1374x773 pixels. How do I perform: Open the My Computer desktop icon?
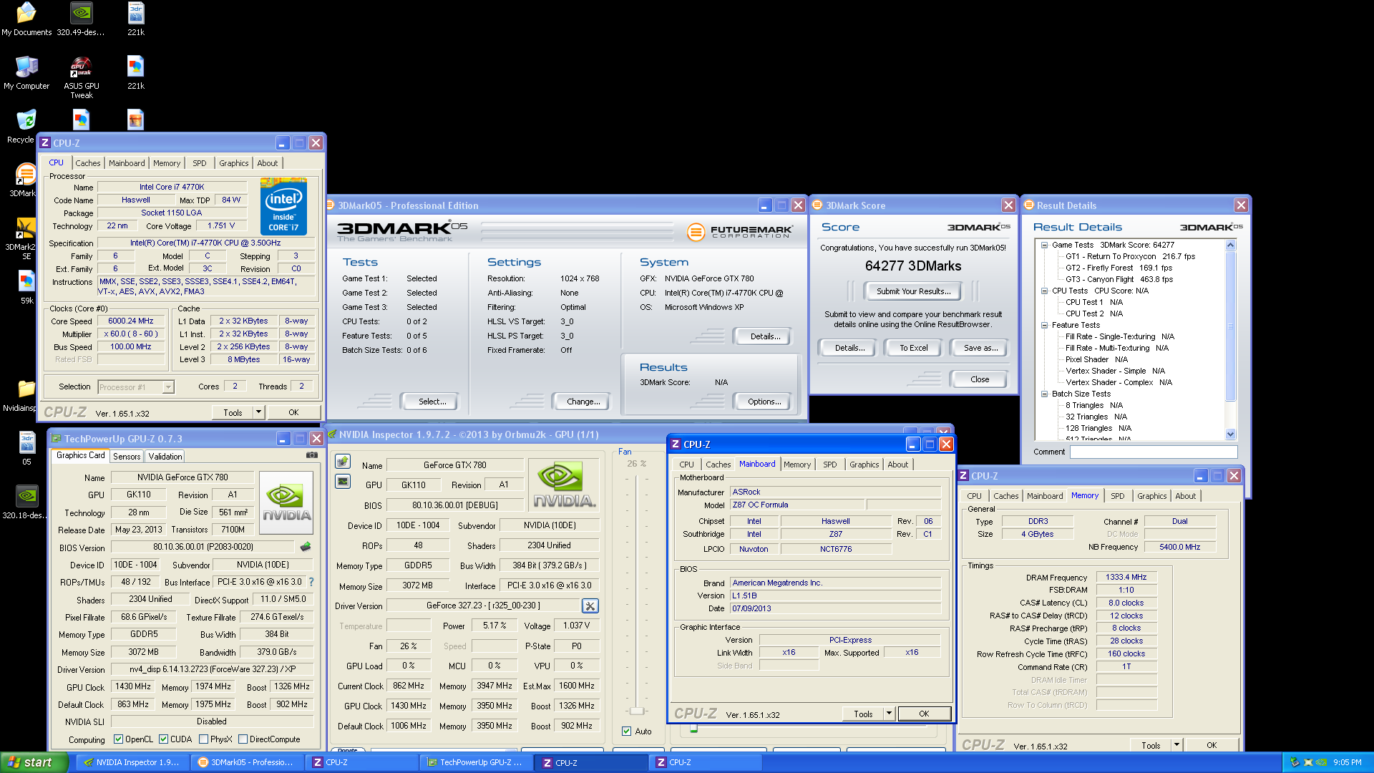pyautogui.click(x=26, y=73)
